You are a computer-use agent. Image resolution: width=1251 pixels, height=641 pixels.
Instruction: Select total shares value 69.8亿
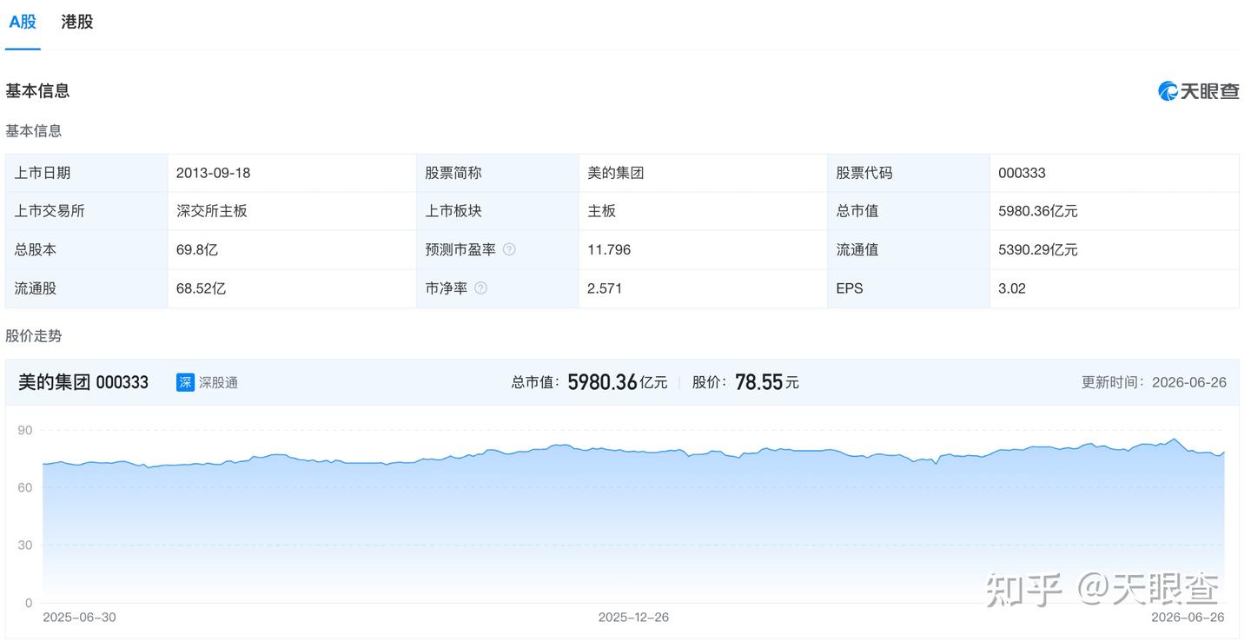pos(197,249)
